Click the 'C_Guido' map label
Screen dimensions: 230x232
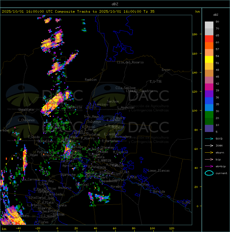pyautogui.click(x=34, y=137)
